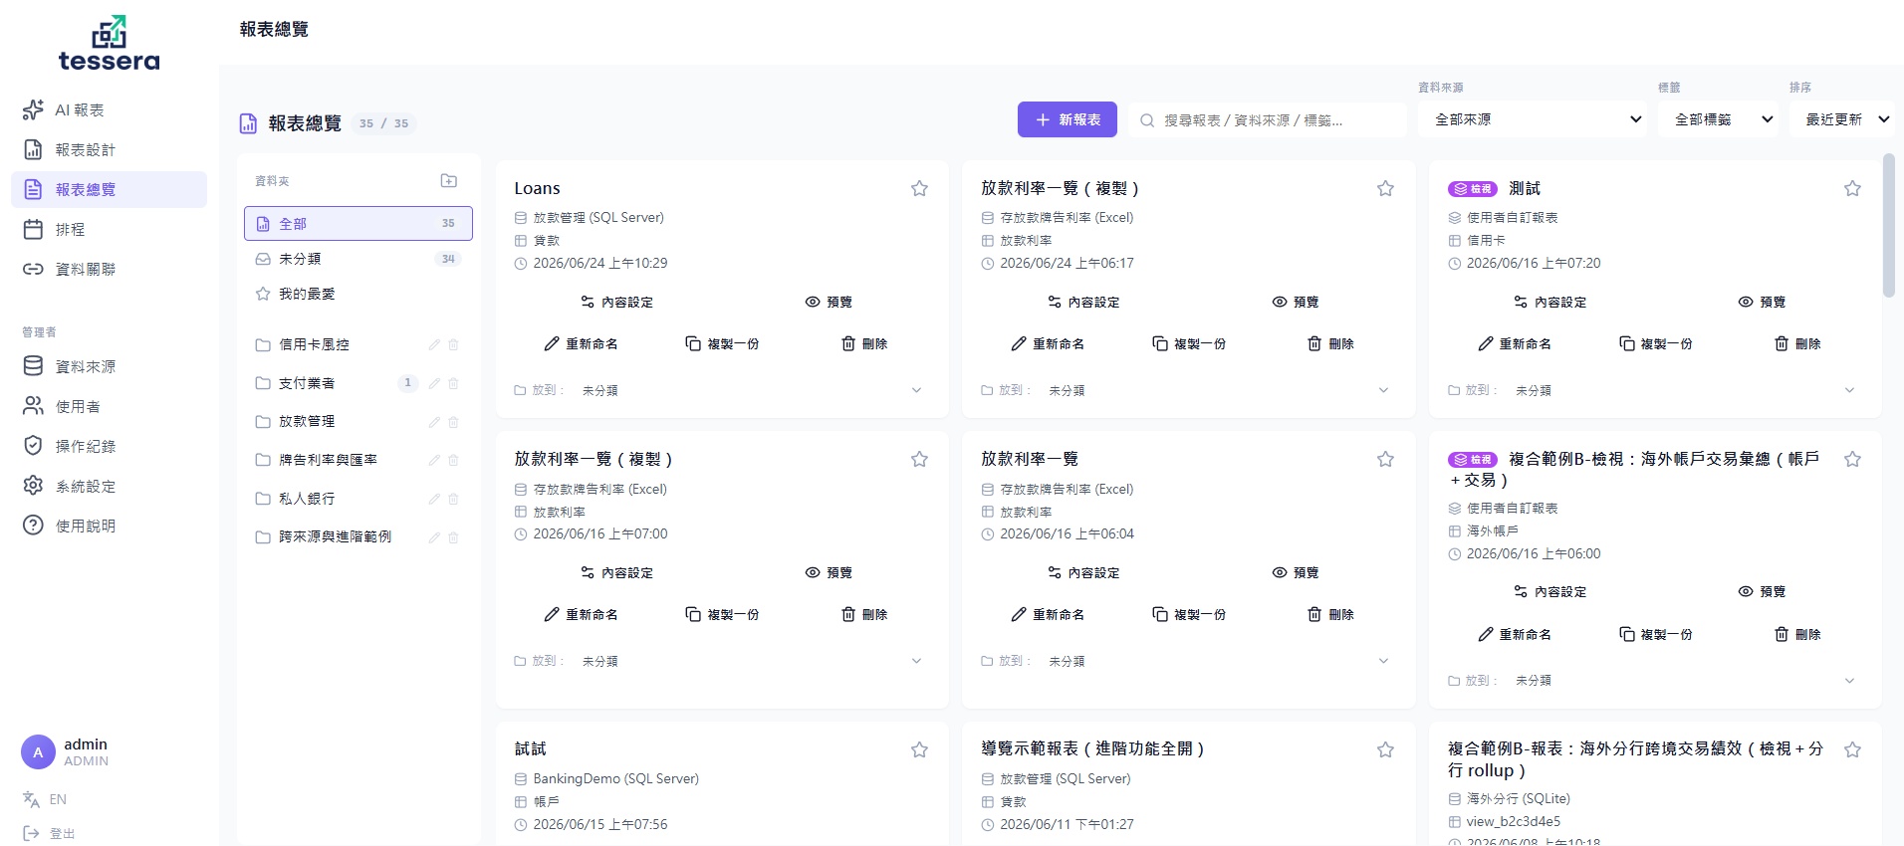1904x846 pixels.
Task: Star the 複合範例B-報表 report
Action: tap(1852, 749)
